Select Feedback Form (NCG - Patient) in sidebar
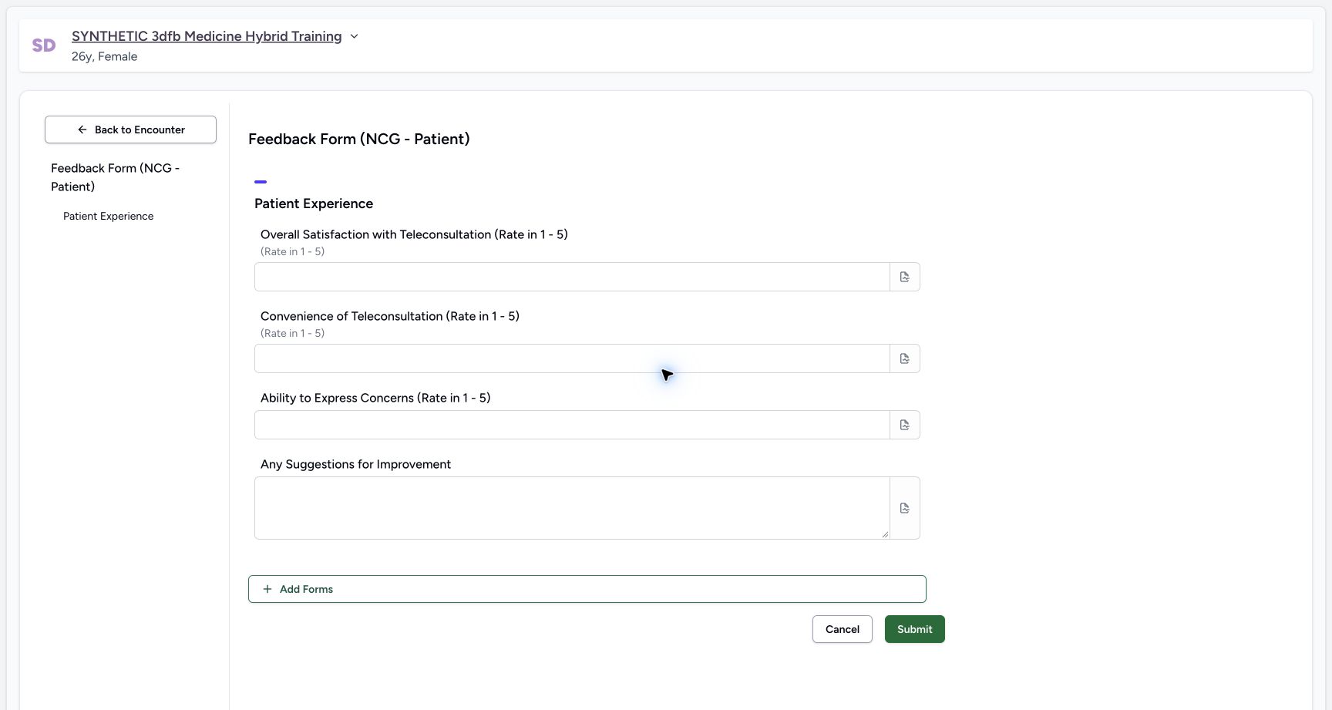Screen dimensions: 1332x710 pos(116,177)
